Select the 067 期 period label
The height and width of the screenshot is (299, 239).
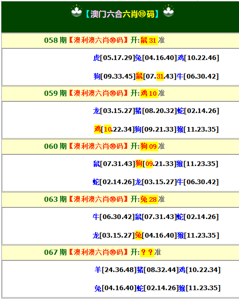[x=55, y=252]
